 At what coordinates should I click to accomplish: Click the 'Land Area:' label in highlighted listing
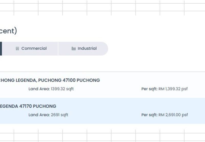click(x=39, y=115)
